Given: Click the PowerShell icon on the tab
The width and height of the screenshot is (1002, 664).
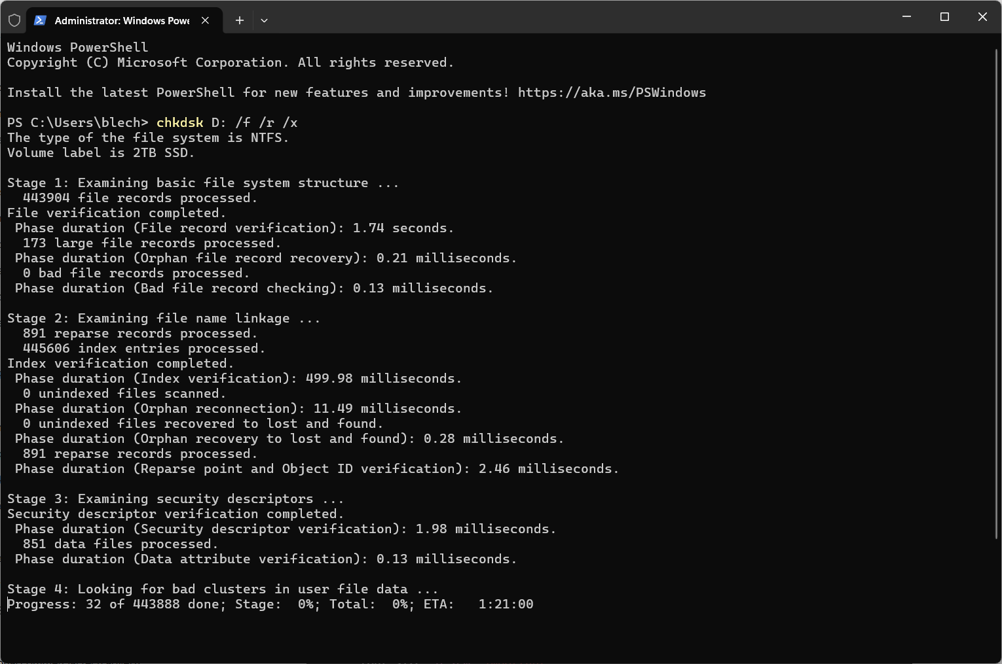Looking at the screenshot, I should pos(40,20).
